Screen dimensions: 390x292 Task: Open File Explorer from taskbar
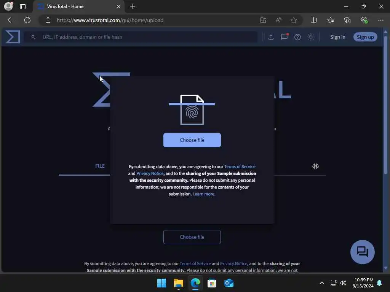pyautogui.click(x=178, y=283)
